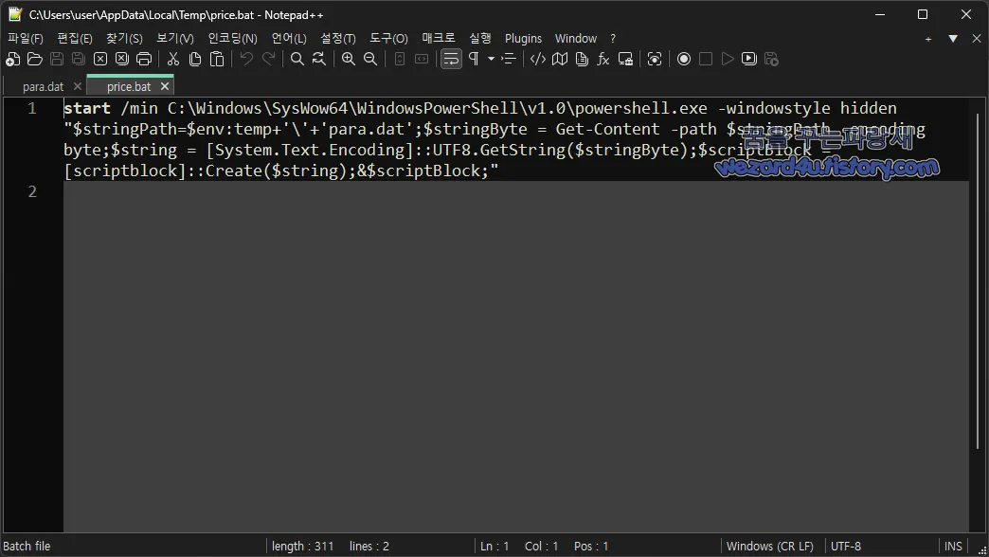
Task: Click vertical scrollbar of editor
Action: click(x=977, y=280)
